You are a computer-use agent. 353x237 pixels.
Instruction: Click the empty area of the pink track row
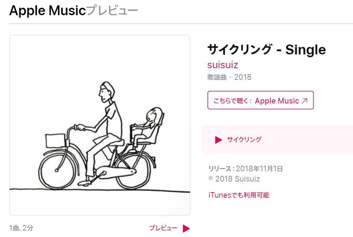click(306, 140)
